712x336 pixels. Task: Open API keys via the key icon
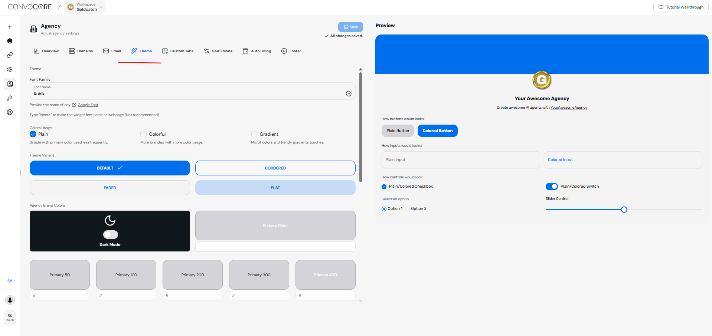click(x=10, y=98)
